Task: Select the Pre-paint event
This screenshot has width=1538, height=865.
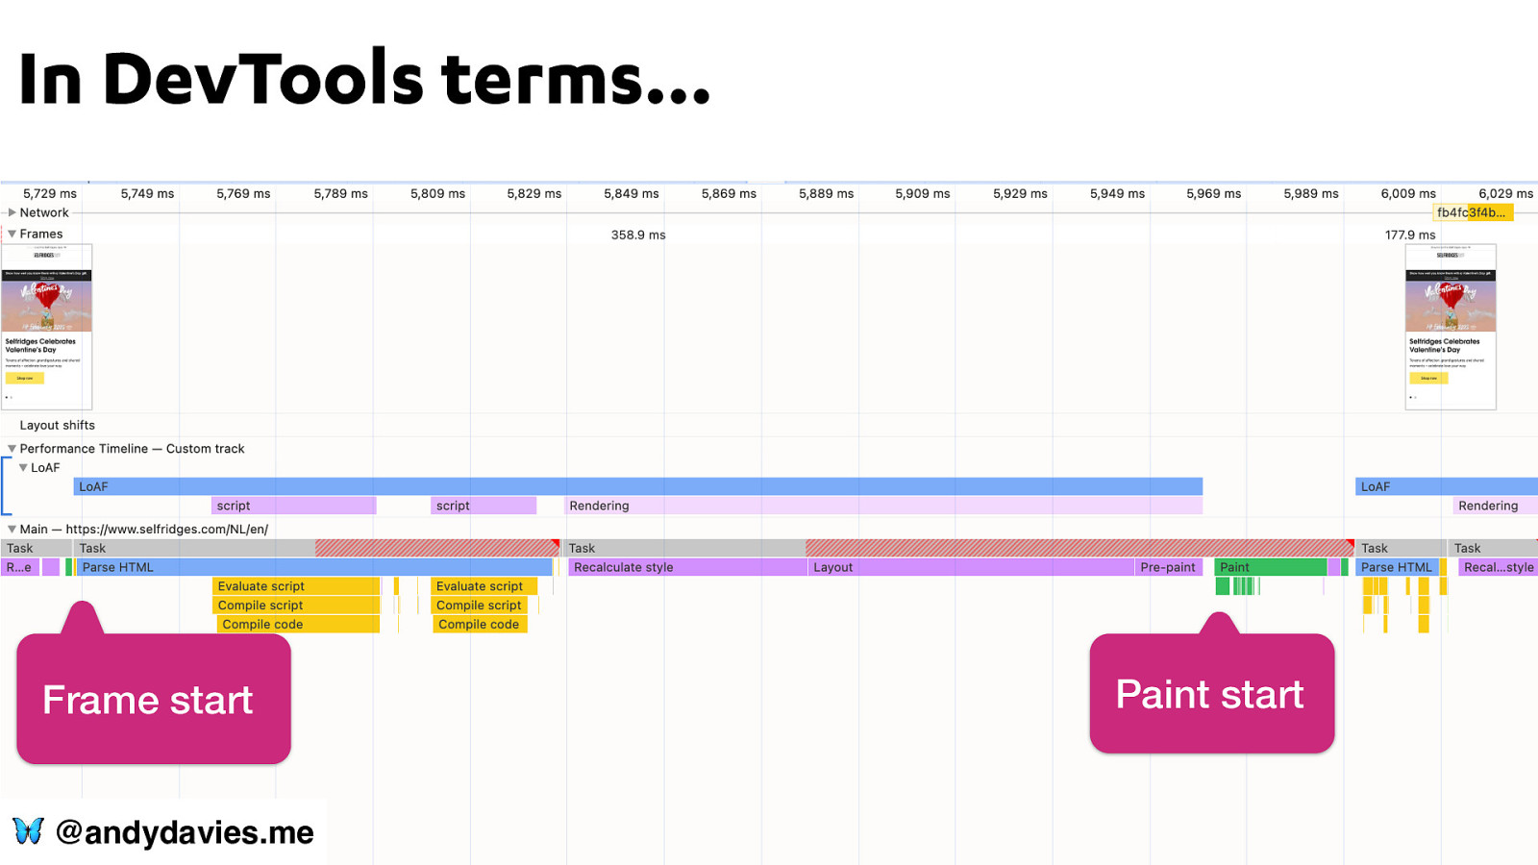Action: 1169,568
